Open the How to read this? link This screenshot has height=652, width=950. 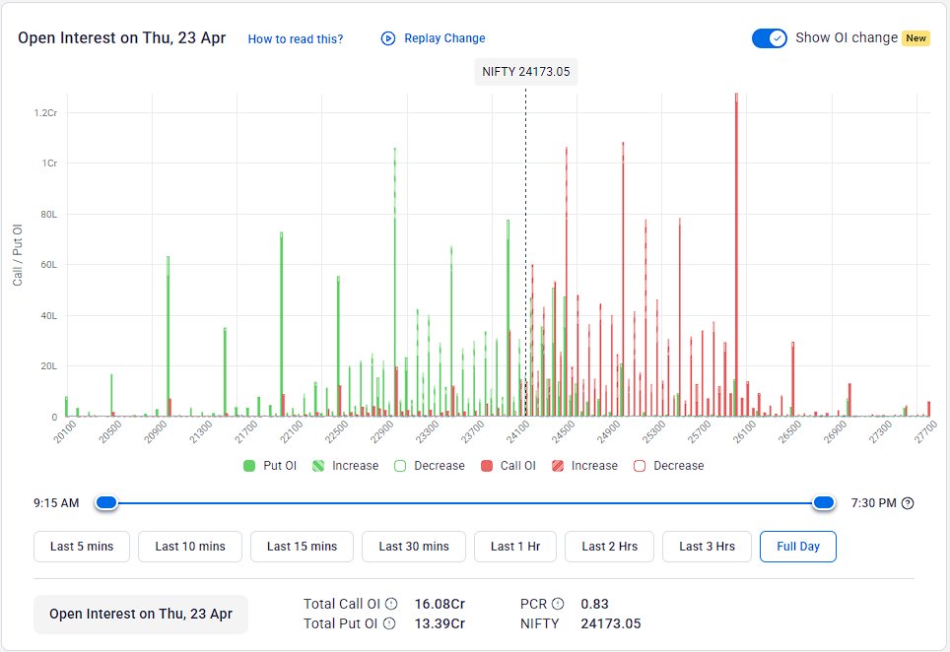[294, 37]
